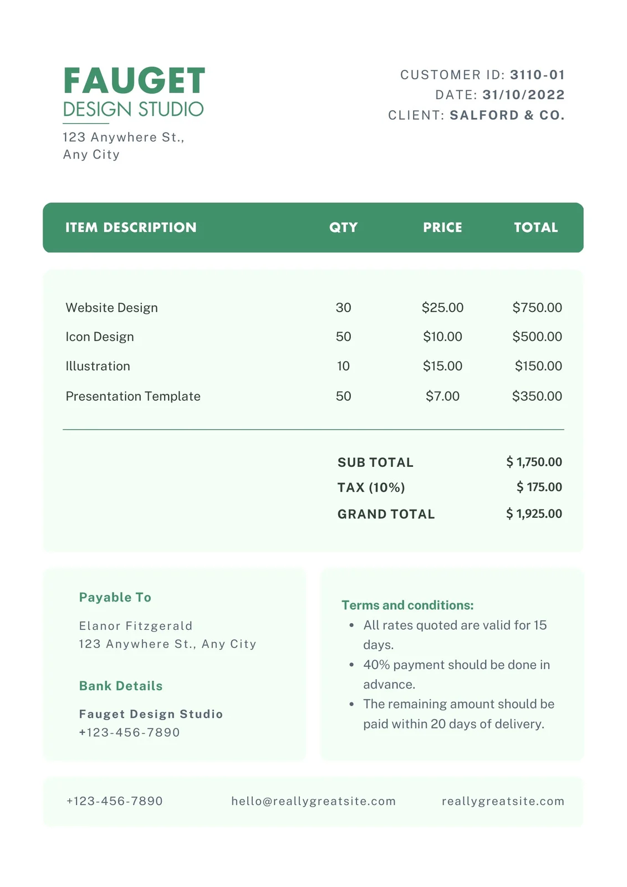The width and height of the screenshot is (627, 887).
Task: Select the Website Design line item
Action: coord(111,308)
